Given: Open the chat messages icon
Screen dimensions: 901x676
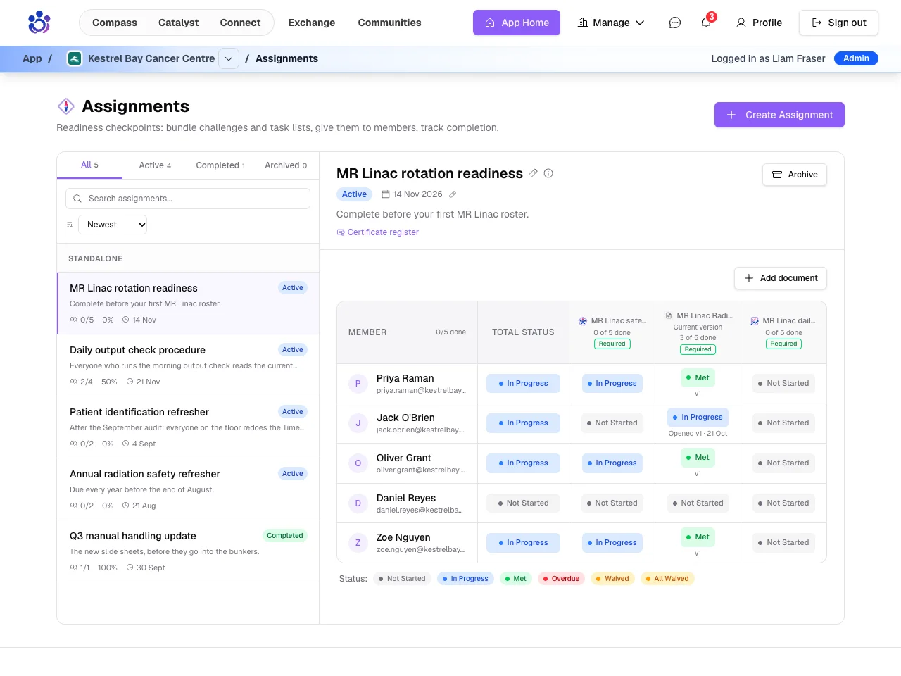Looking at the screenshot, I should point(675,23).
